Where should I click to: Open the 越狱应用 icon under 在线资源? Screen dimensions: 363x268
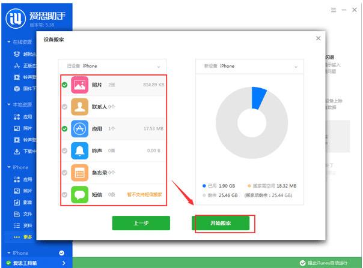pyautogui.click(x=17, y=54)
